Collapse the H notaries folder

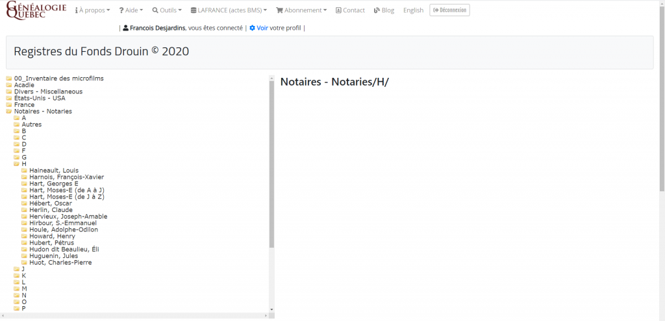[x=17, y=164]
